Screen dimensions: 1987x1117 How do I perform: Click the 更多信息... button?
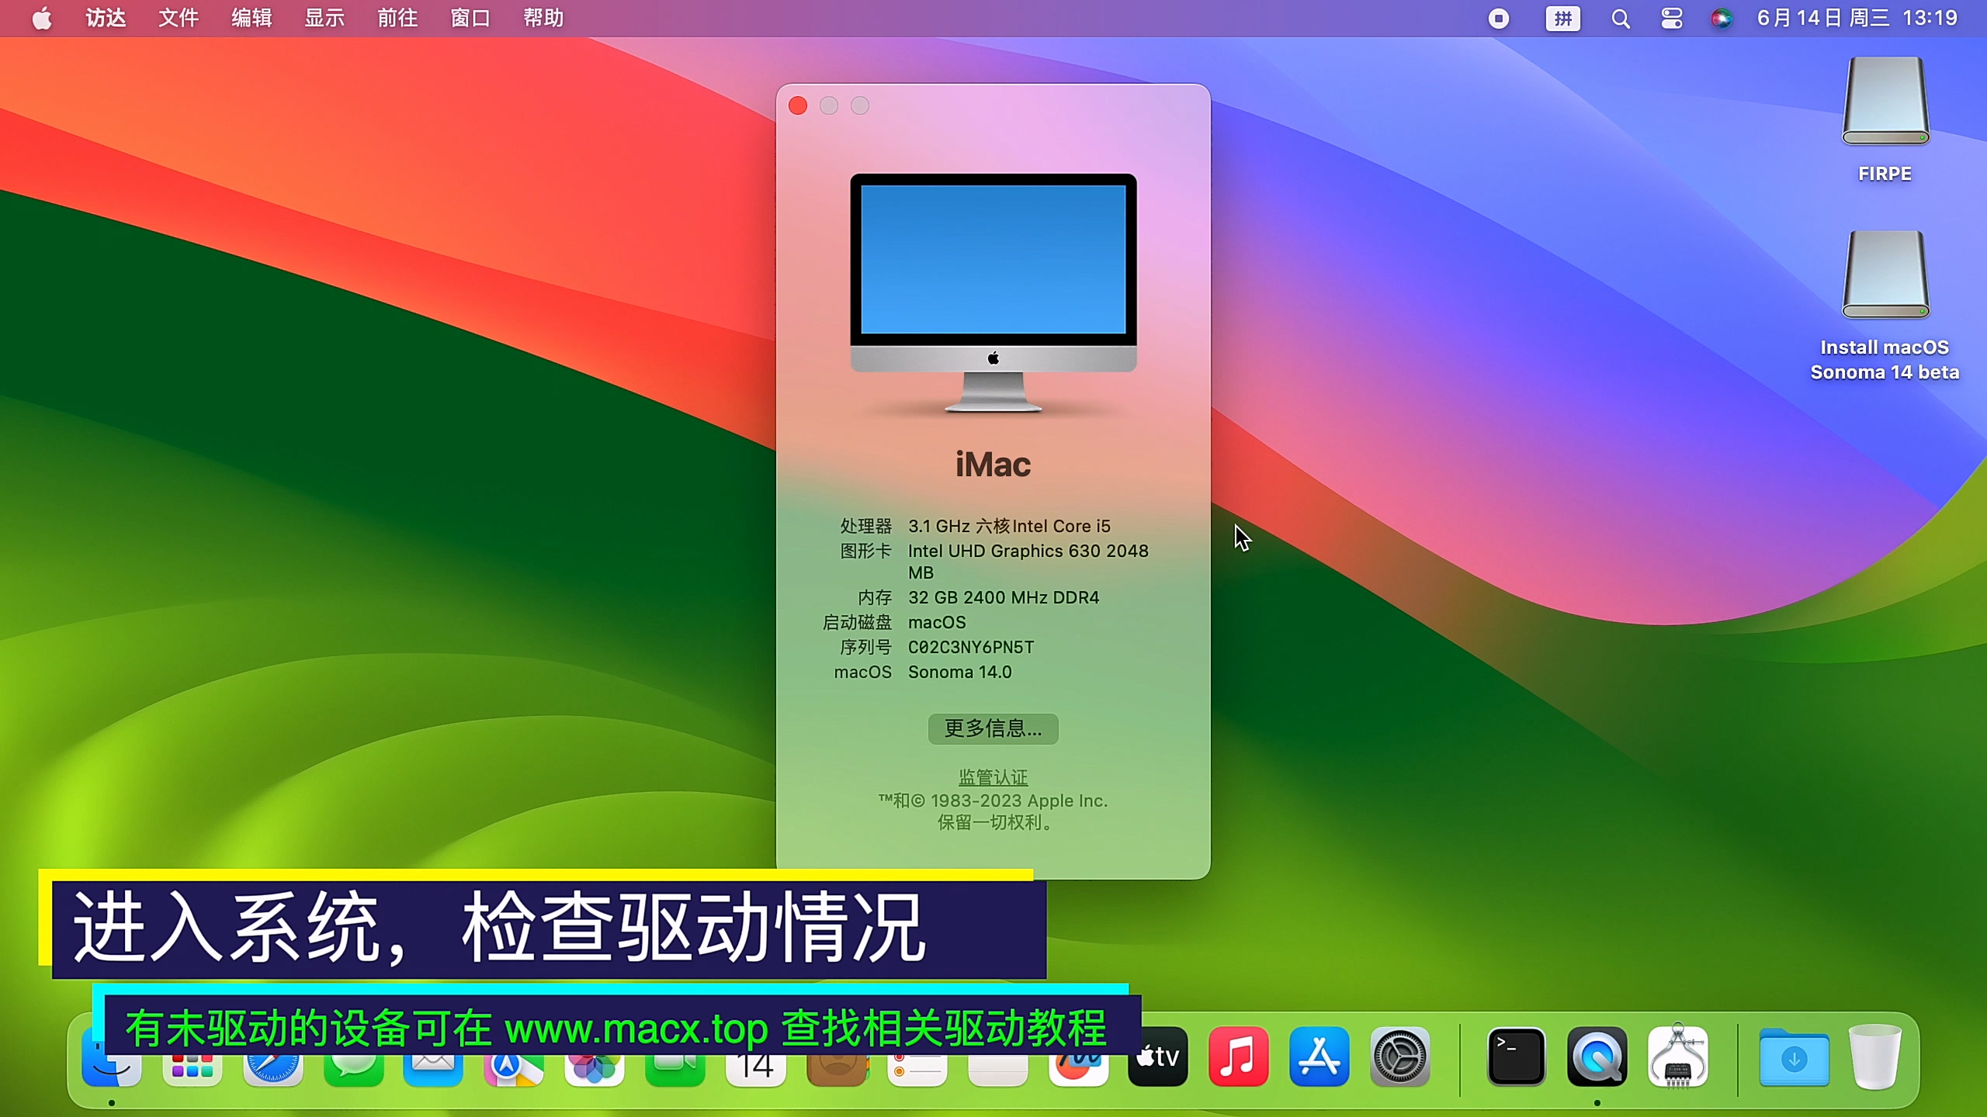993,728
